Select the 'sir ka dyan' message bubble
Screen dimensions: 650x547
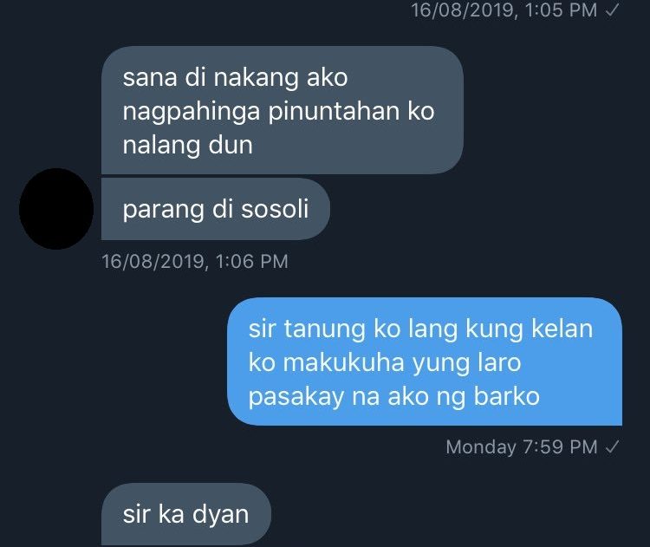click(186, 514)
